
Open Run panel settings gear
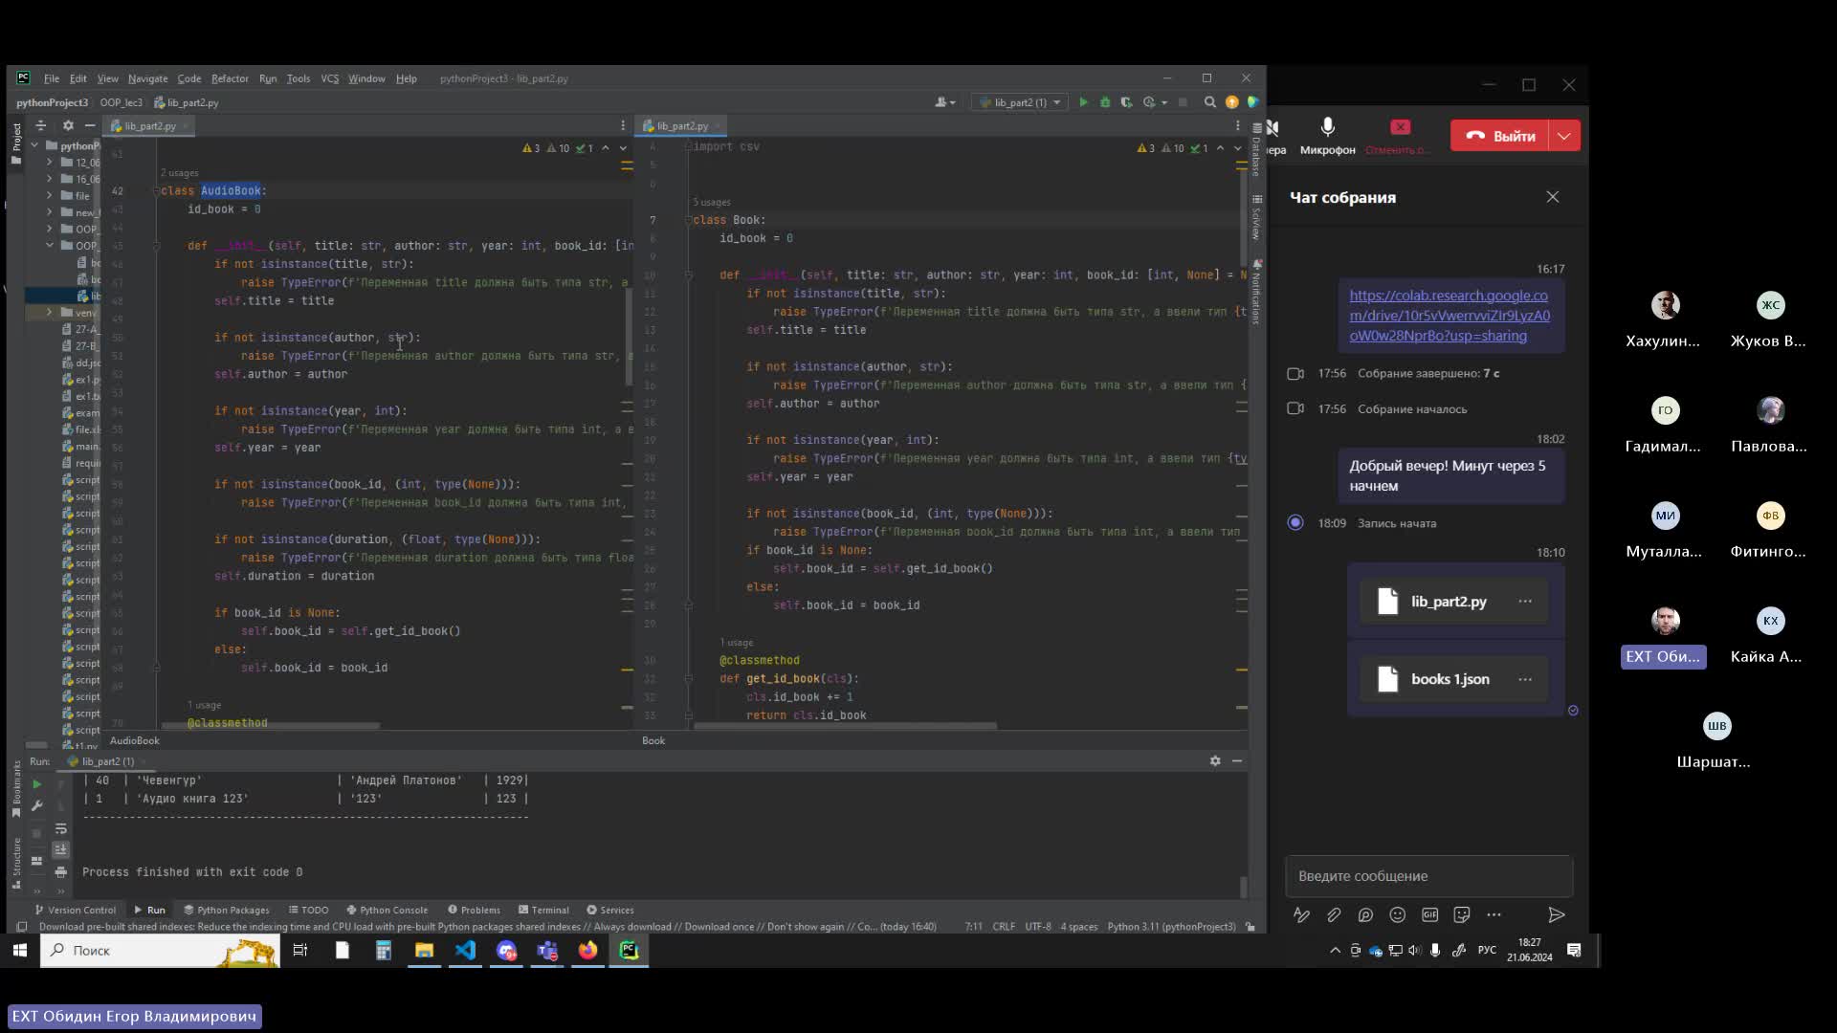[1215, 761]
